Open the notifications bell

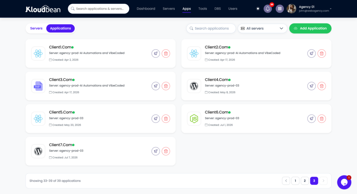268,9
